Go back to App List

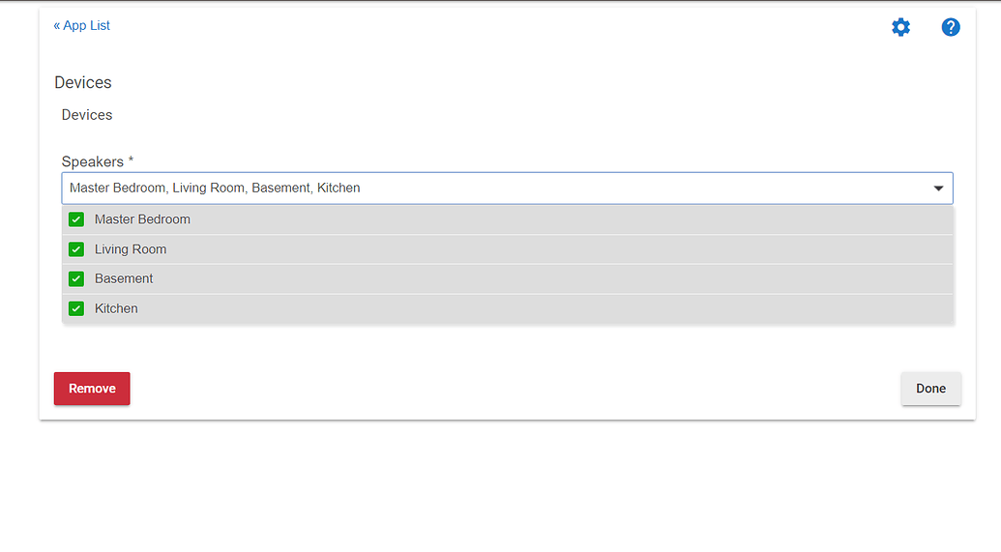tap(87, 26)
